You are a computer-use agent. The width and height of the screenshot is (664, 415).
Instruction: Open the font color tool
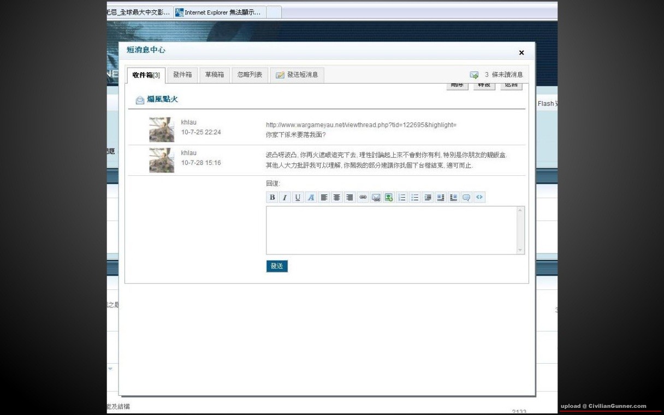(x=311, y=198)
